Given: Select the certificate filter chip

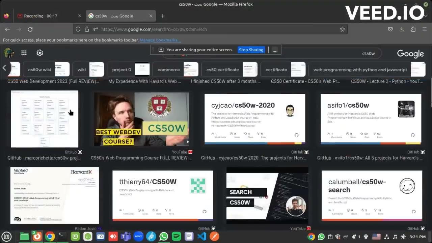Looking at the screenshot, I should point(283,70).
